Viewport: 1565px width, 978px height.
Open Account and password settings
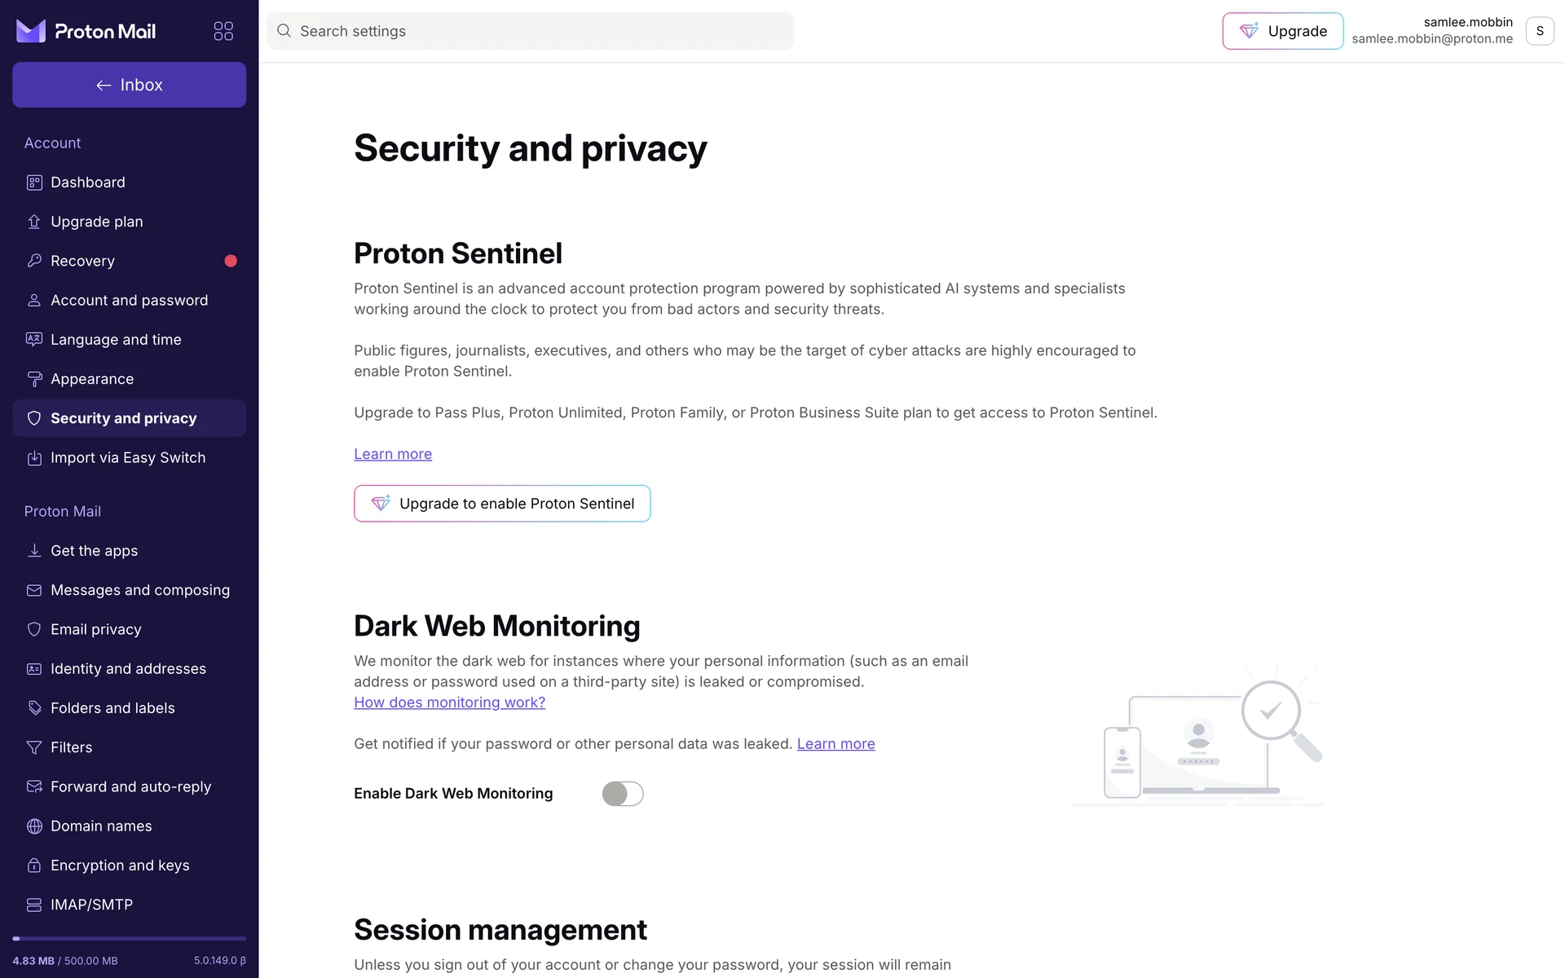pyautogui.click(x=129, y=301)
